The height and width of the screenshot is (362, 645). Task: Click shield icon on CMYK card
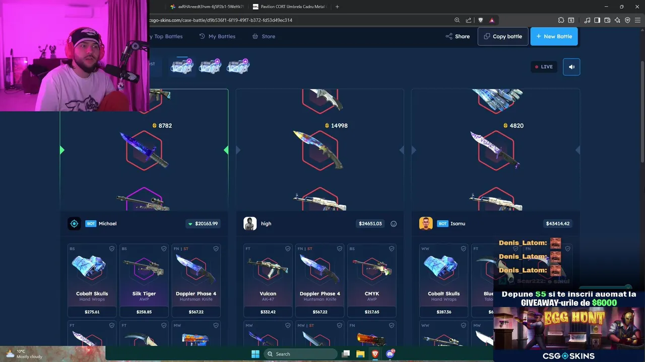(x=392, y=248)
